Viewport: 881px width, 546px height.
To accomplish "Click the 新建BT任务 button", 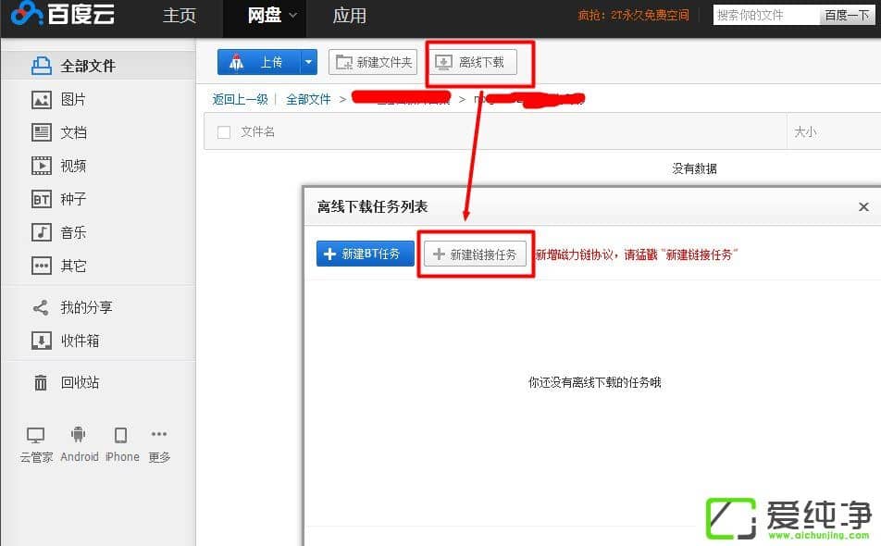I will (x=365, y=254).
